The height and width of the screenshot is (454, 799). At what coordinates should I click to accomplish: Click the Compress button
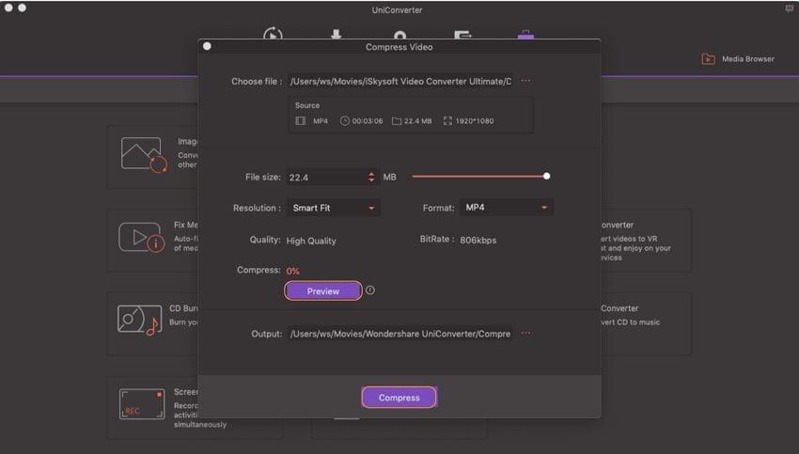click(x=399, y=398)
